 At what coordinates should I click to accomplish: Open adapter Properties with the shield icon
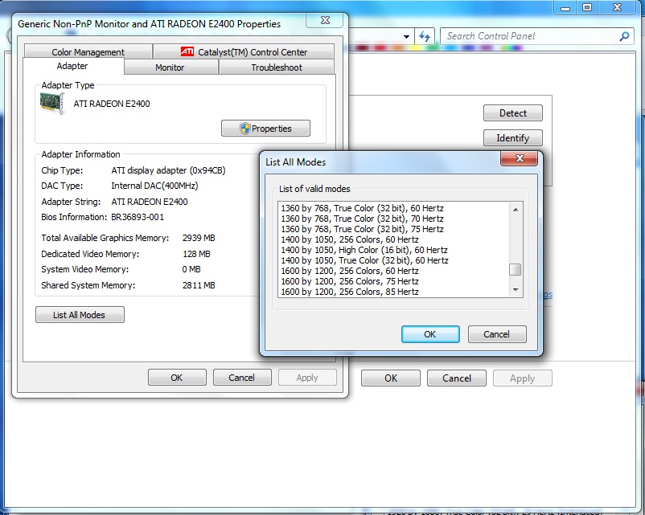(x=265, y=129)
